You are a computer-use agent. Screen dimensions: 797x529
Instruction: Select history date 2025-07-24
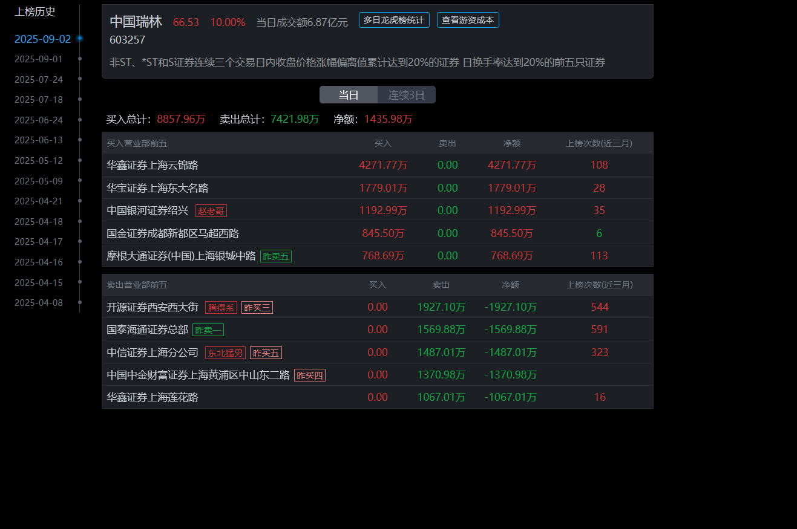(38, 79)
